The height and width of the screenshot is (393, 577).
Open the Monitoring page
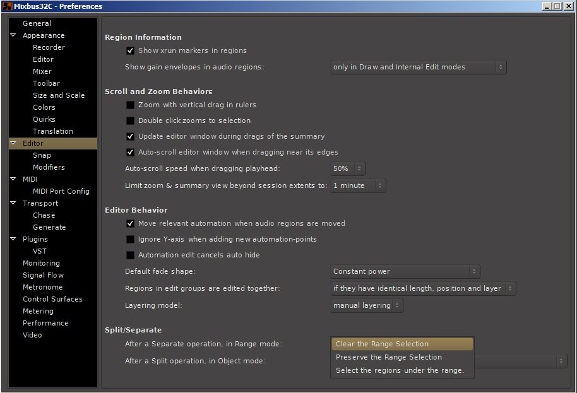41,263
